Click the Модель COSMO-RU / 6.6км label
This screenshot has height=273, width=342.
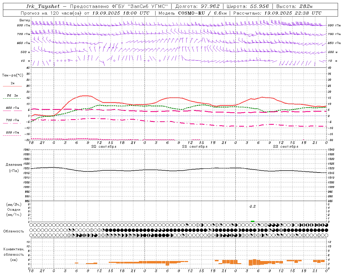point(193,13)
